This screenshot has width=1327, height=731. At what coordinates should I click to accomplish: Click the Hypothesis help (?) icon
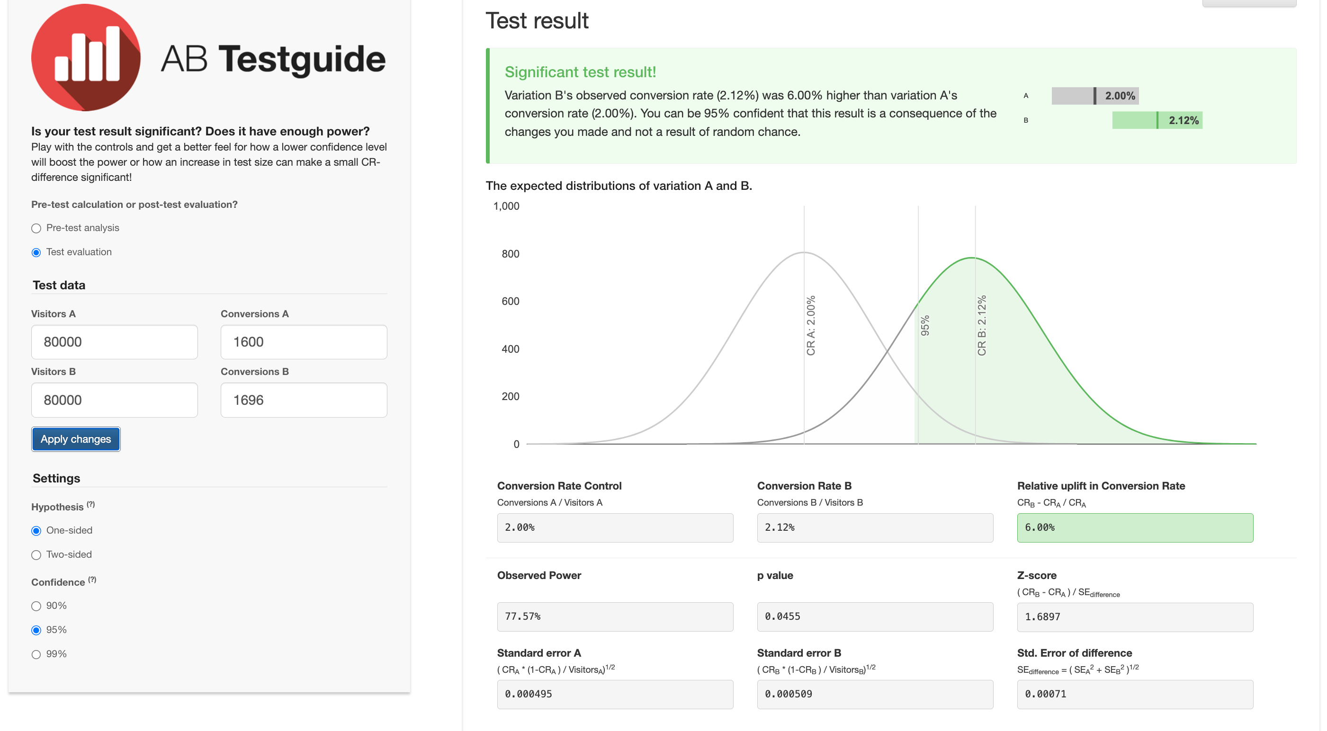pos(90,504)
